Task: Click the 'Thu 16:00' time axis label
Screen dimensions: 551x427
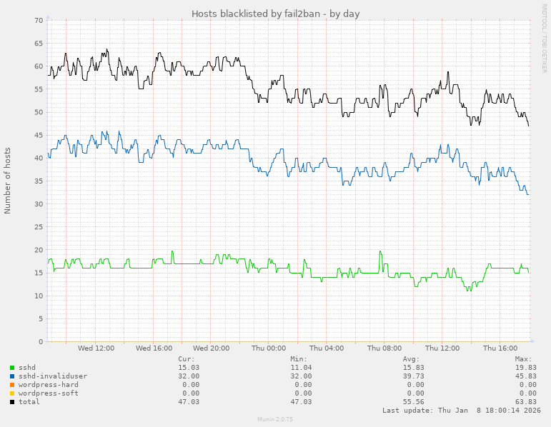Action: [500, 348]
